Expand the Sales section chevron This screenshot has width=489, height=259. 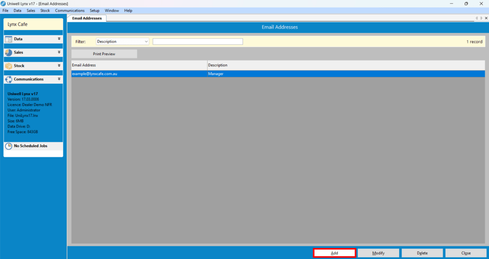tap(59, 52)
